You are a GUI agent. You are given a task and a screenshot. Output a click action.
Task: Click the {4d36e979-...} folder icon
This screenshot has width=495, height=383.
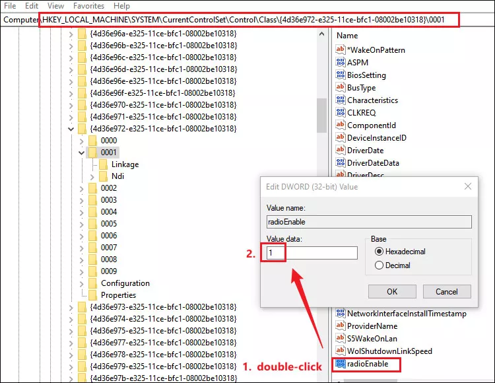click(x=82, y=366)
